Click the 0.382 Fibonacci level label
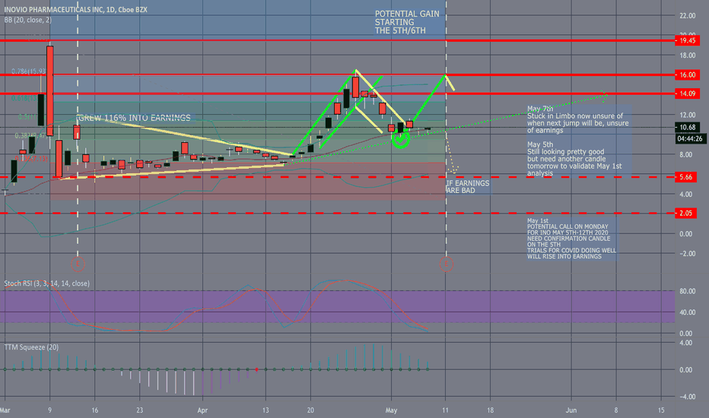Viewport: 709px width, 418px height. pos(30,135)
